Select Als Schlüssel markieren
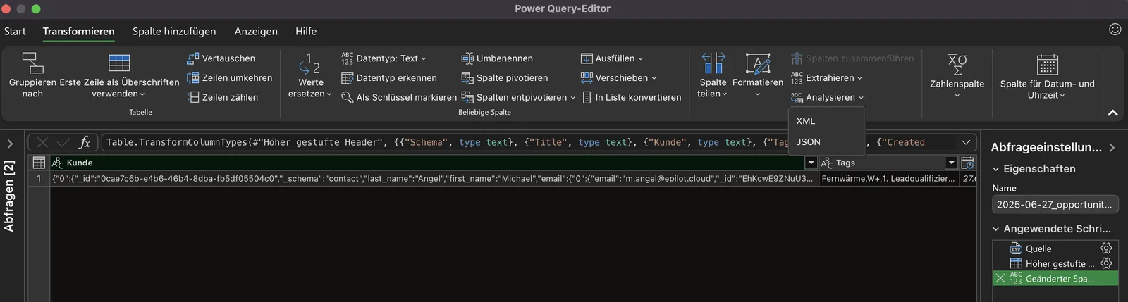Viewport: 1128px width, 302px height. pos(399,97)
